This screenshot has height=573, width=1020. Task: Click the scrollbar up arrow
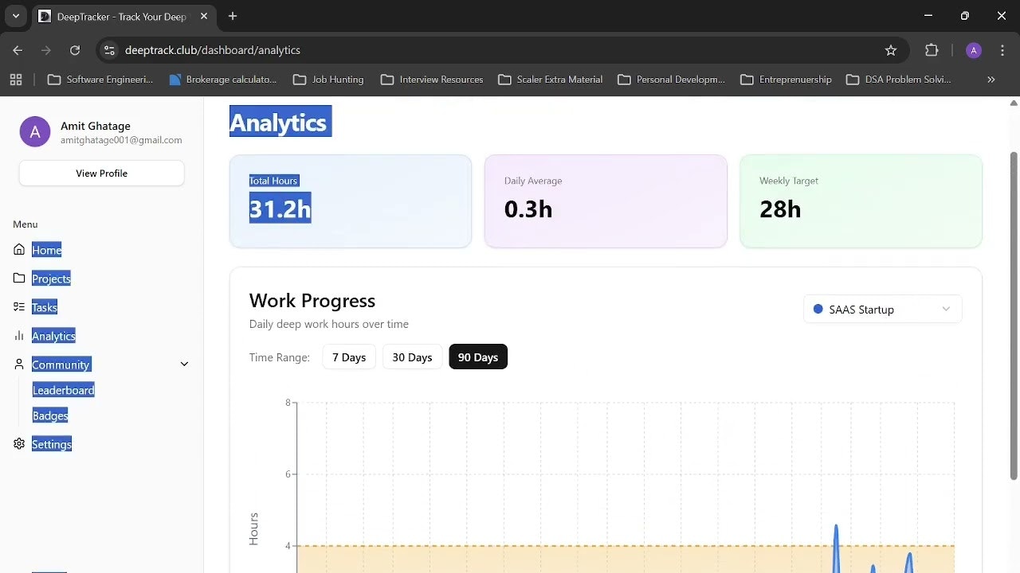[x=1014, y=103]
